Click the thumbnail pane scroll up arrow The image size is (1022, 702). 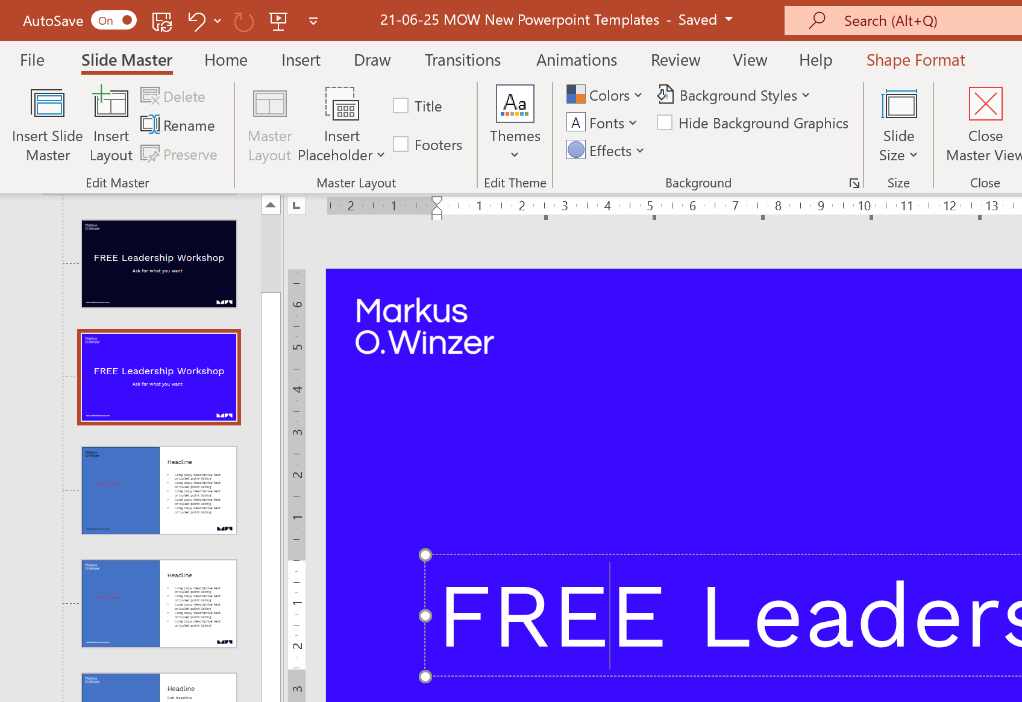[271, 205]
